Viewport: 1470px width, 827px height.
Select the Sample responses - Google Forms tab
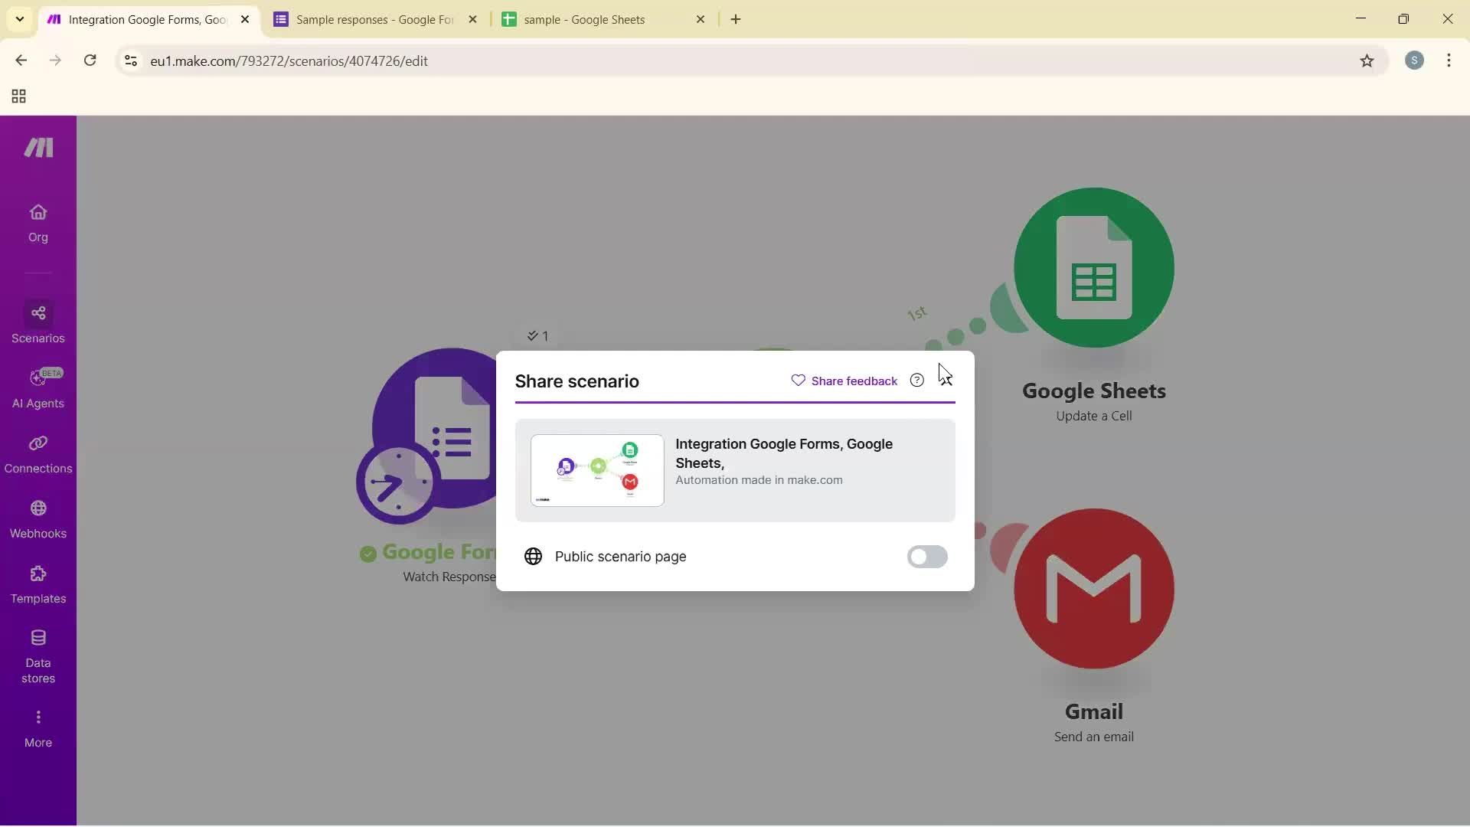pyautogui.click(x=367, y=19)
